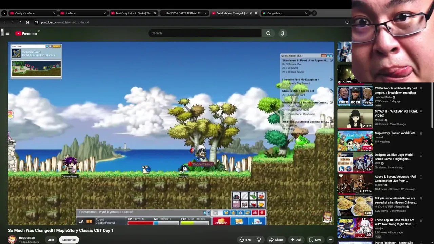Switch to BANGKOK DARTS FESTIVAL tab
Image resolution: width=434 pixels, height=244 pixels.
coord(184,13)
